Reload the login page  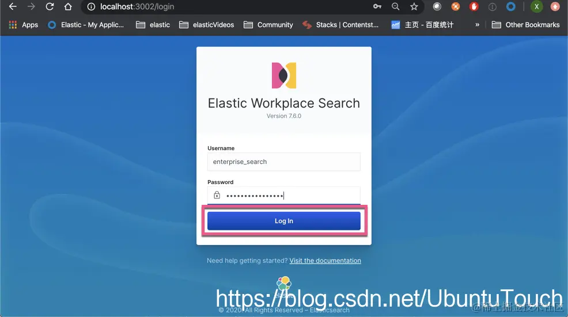point(50,6)
